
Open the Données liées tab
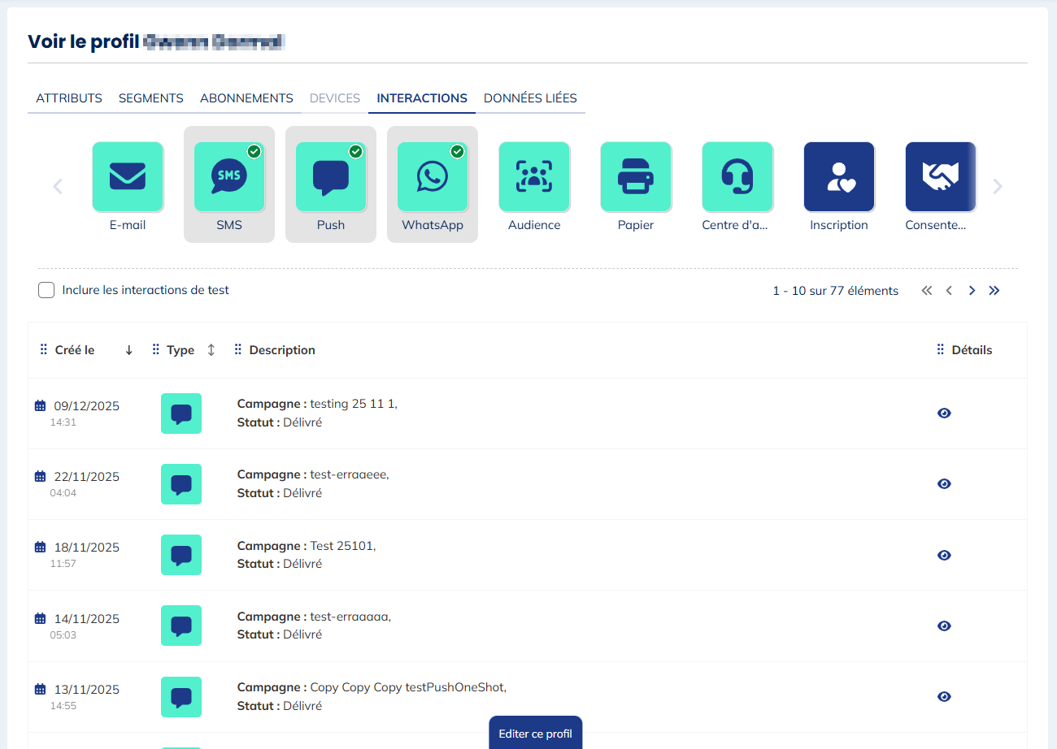coord(530,98)
